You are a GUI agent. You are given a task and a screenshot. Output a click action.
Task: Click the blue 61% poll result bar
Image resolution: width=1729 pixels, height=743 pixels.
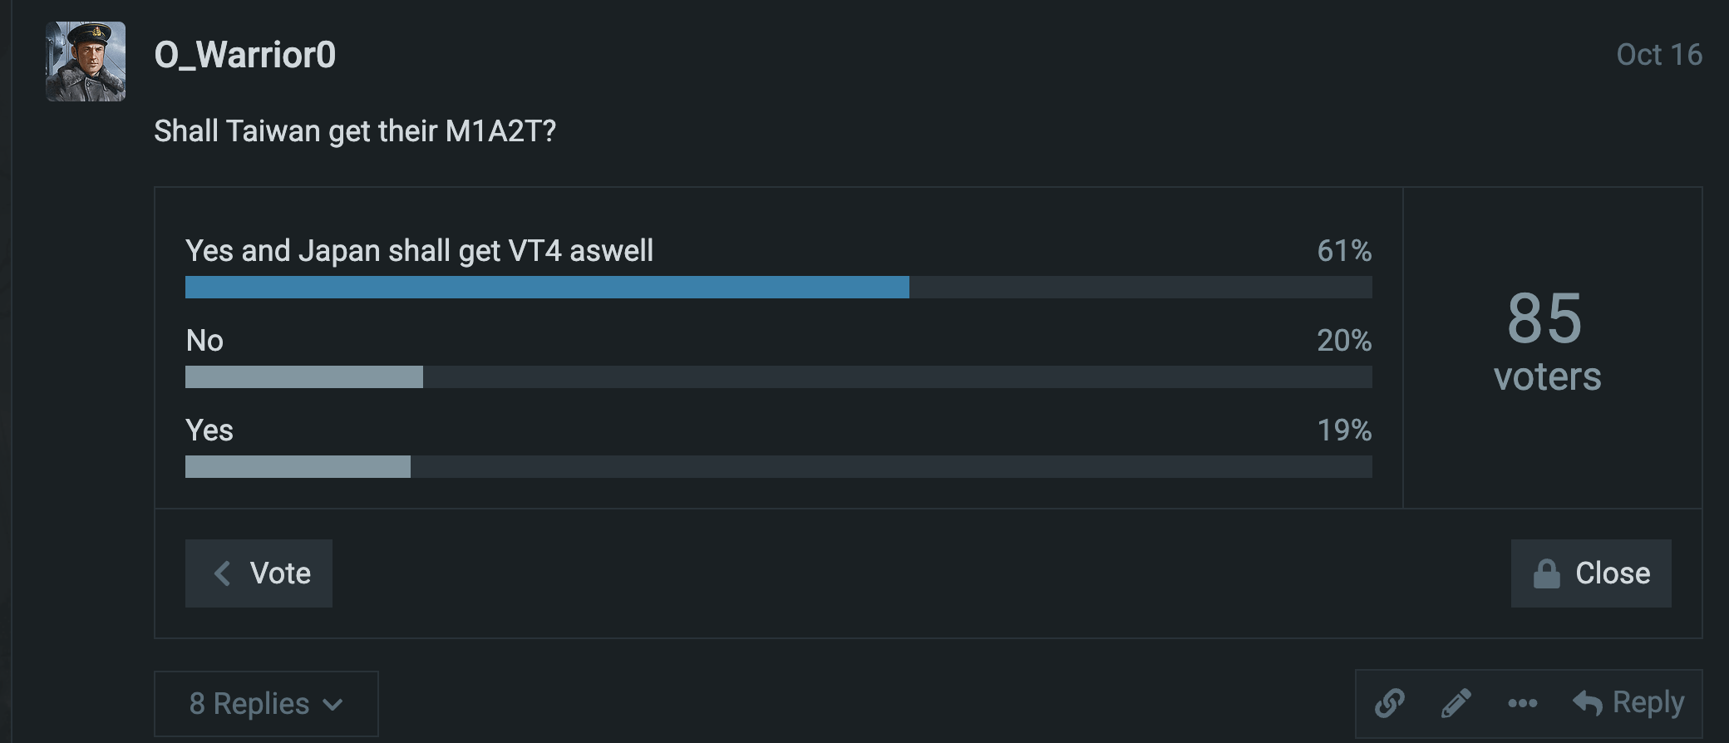(547, 288)
